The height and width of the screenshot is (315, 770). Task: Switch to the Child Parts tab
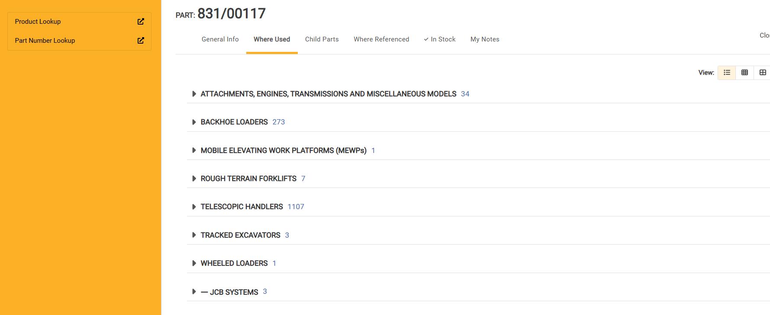322,39
